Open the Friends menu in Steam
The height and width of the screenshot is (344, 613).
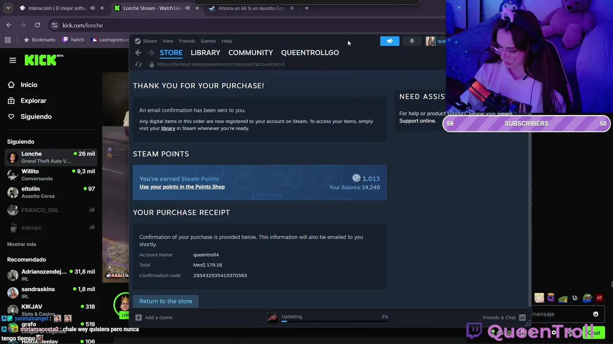pyautogui.click(x=187, y=41)
